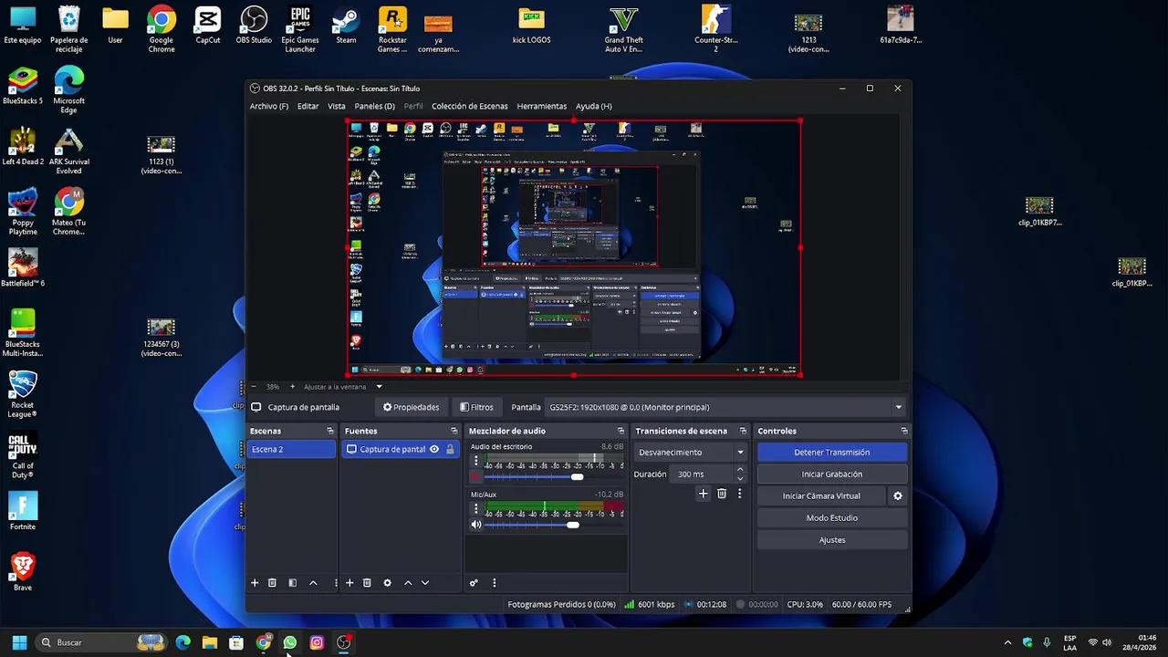Move source down in Fuentes list
1168x657 pixels.
coord(424,583)
